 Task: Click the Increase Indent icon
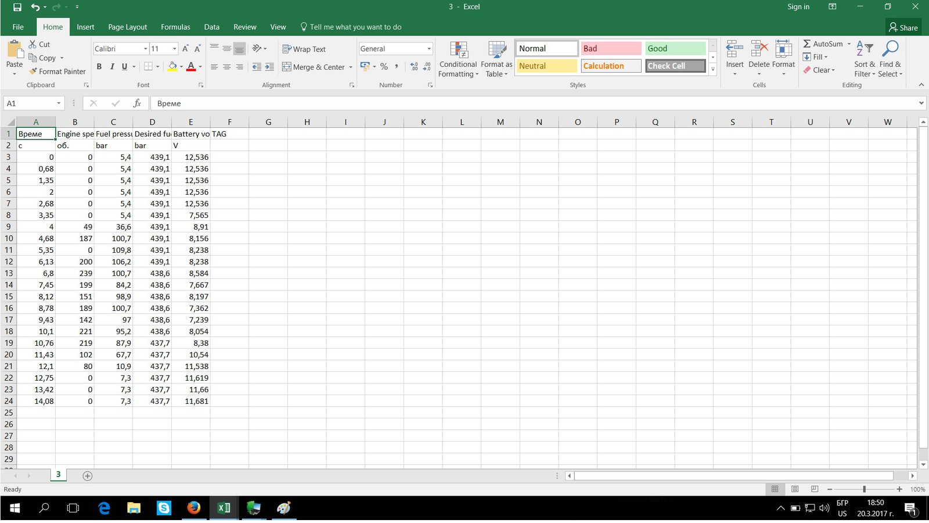(269, 67)
